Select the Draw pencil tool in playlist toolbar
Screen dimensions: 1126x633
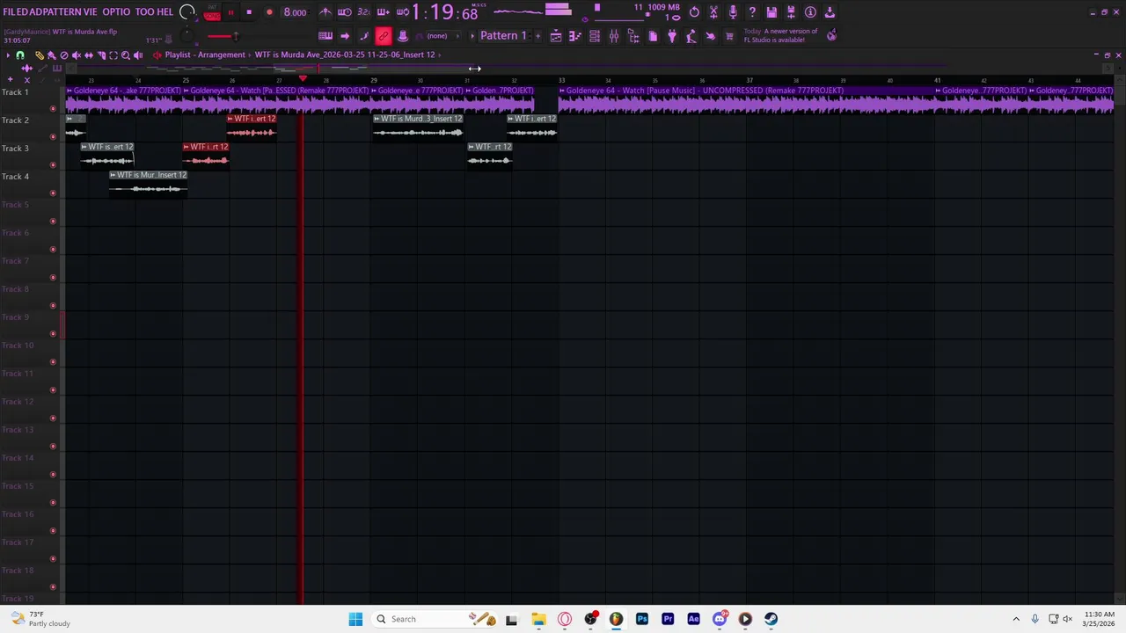(40, 55)
